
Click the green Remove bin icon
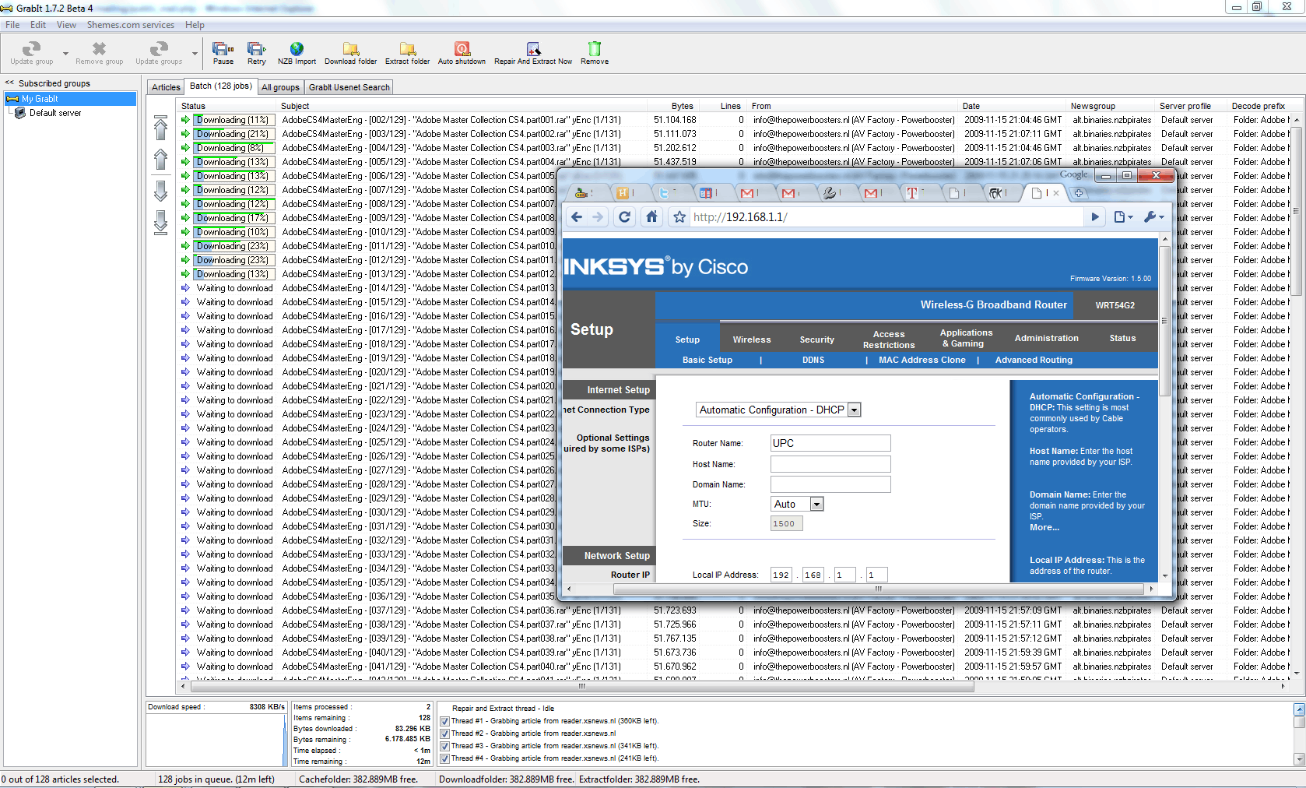pos(595,49)
